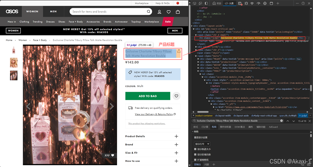Show previous product image arrow
The image size is (313, 167).
click(x=28, y=106)
